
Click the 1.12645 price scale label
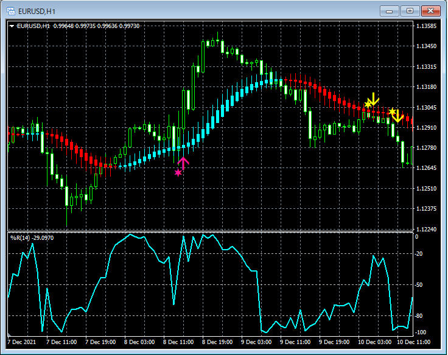click(x=427, y=168)
